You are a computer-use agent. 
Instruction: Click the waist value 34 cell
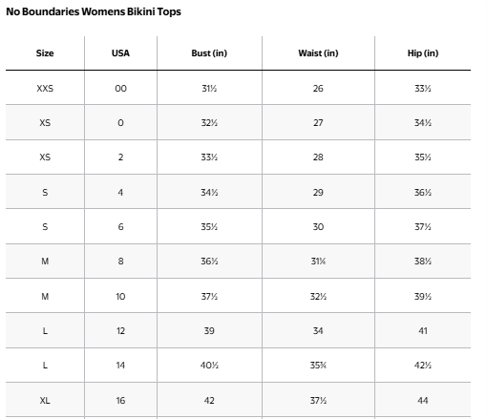pyautogui.click(x=318, y=331)
